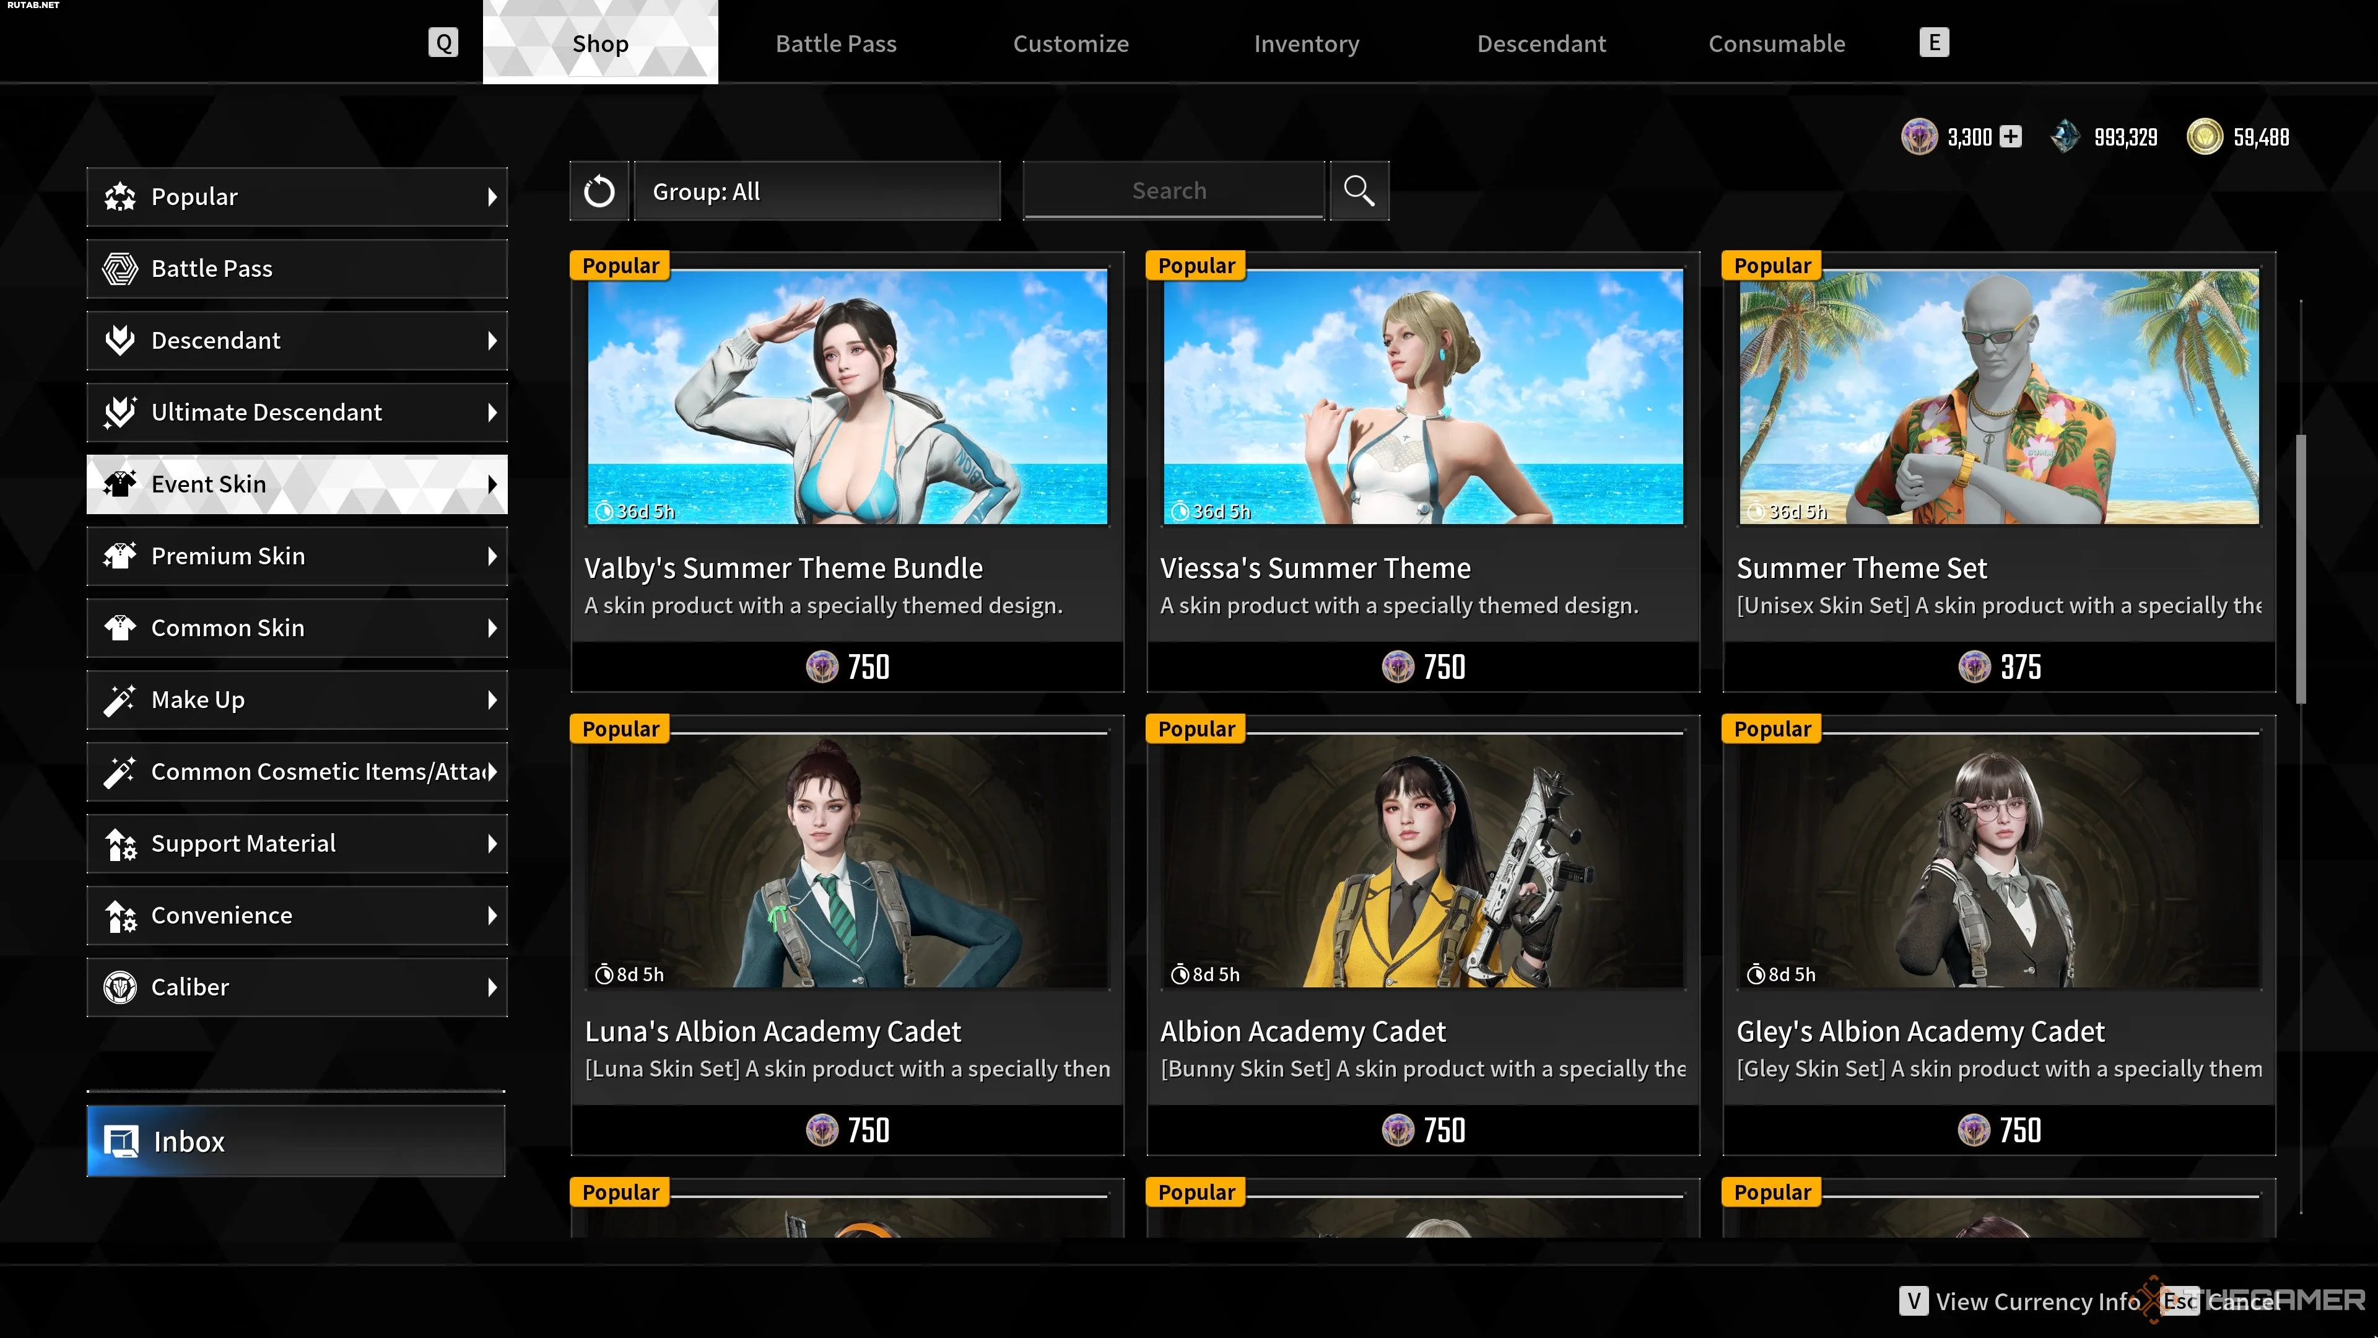Expand the Popular category arrow
Screen dimensions: 2378x1338
492,197
